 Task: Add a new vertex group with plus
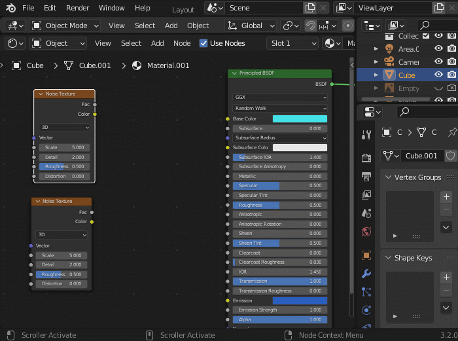(x=446, y=197)
